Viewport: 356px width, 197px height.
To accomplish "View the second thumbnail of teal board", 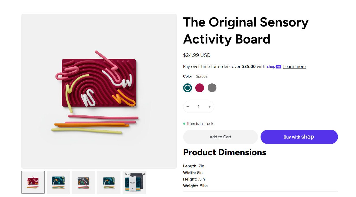I will point(58,182).
